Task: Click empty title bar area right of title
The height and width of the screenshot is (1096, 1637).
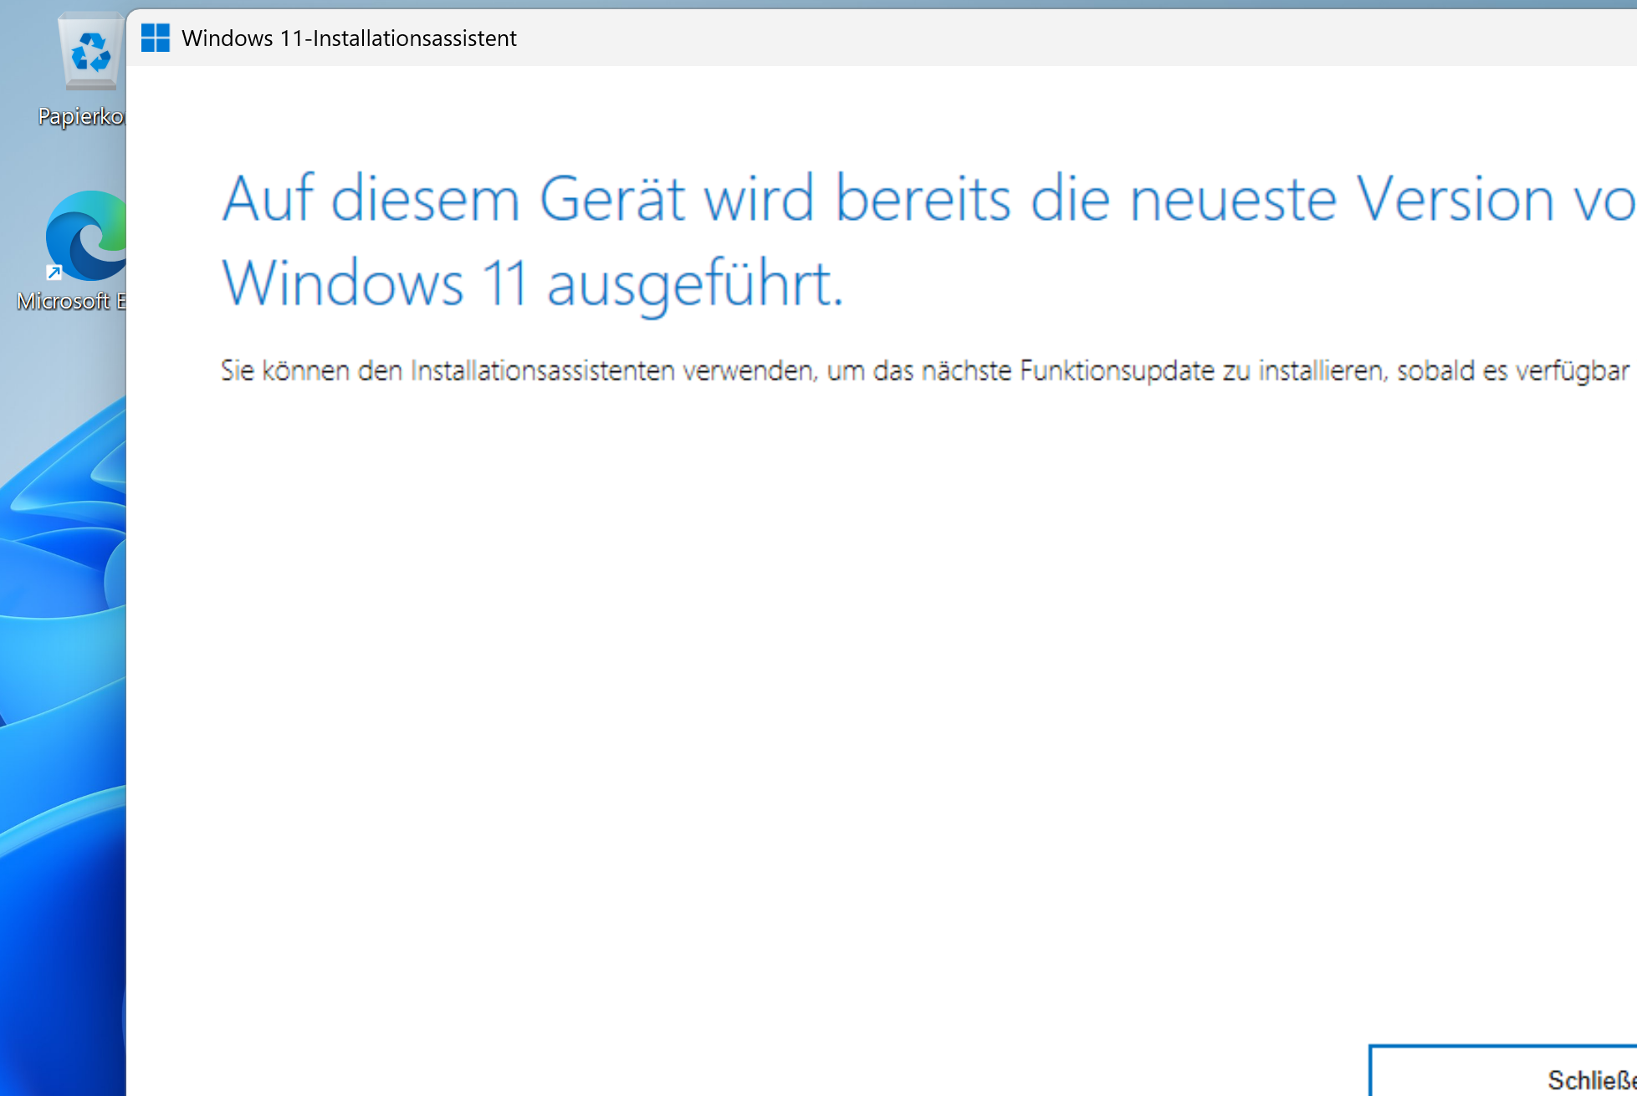Action: click(x=1004, y=38)
